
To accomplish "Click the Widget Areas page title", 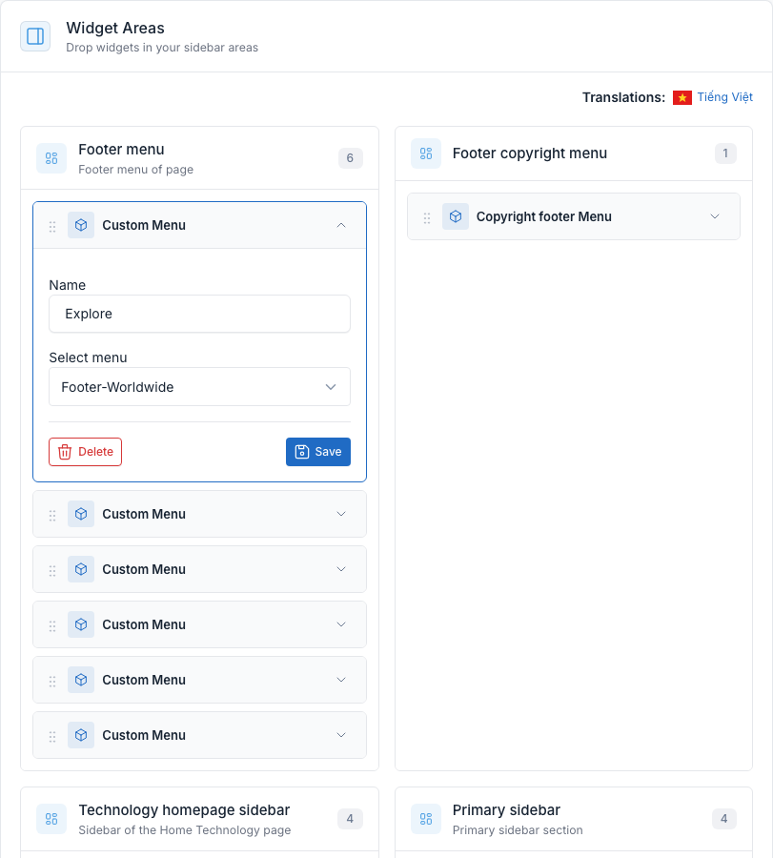I will [115, 28].
